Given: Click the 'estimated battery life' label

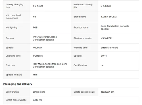Looking at the screenshot, I should 83,6.
